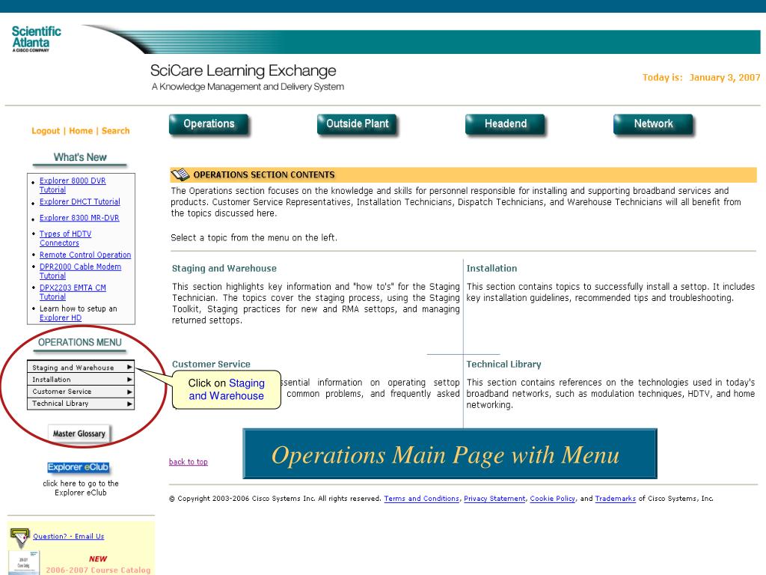Open Explorer 8000 DVR Tutorial link
This screenshot has width=766, height=575.
(73, 186)
